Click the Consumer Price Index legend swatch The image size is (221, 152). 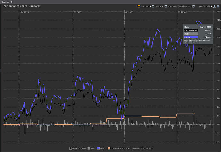(109, 148)
